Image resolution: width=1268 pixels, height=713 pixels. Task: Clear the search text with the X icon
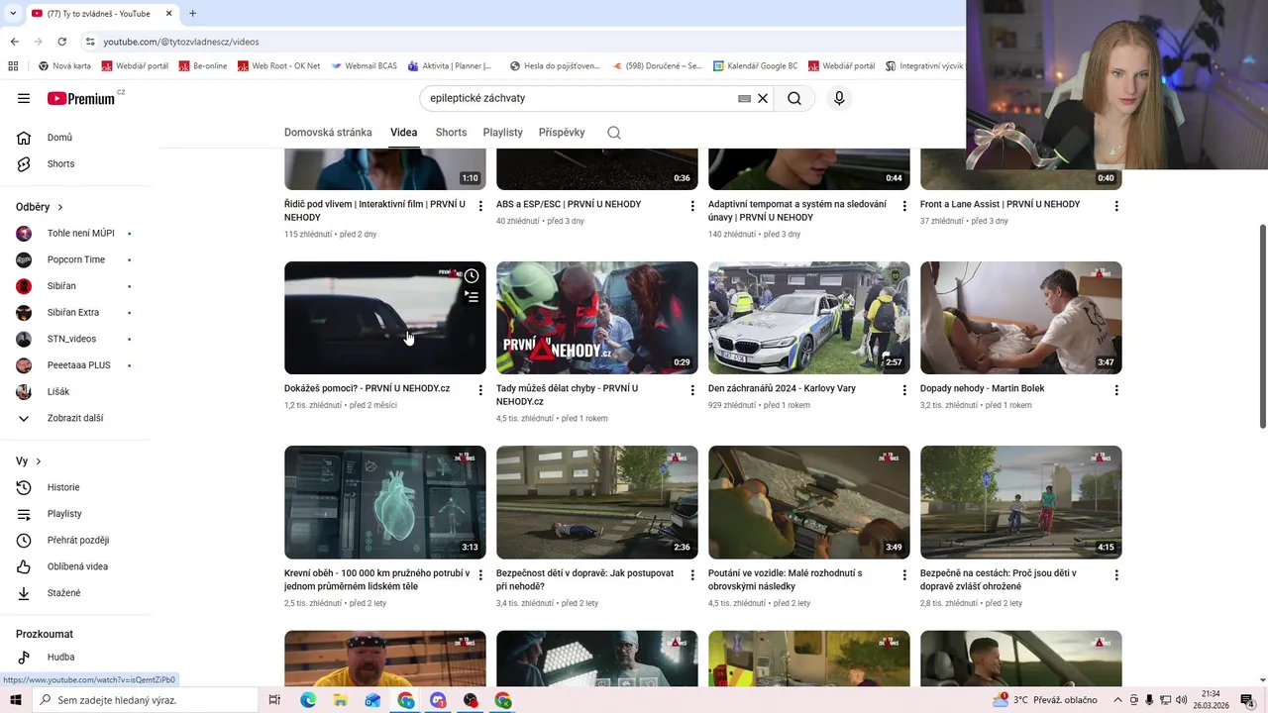[x=763, y=98]
